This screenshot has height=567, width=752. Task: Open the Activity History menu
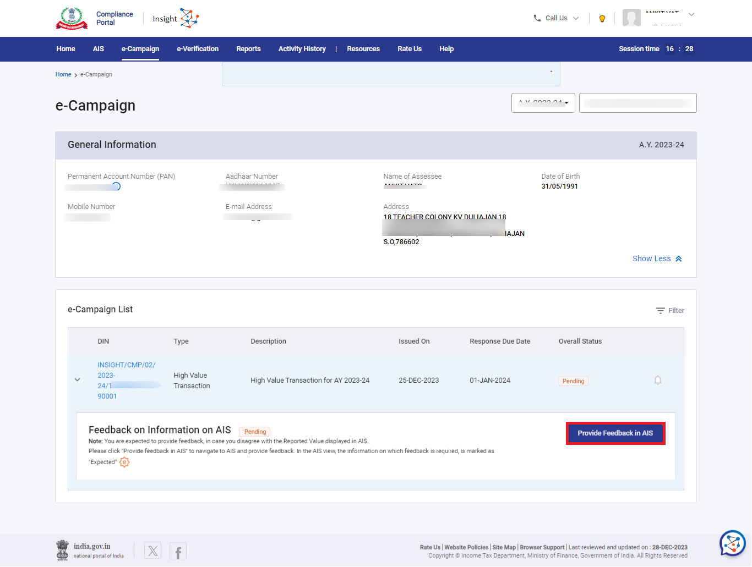[x=302, y=49]
